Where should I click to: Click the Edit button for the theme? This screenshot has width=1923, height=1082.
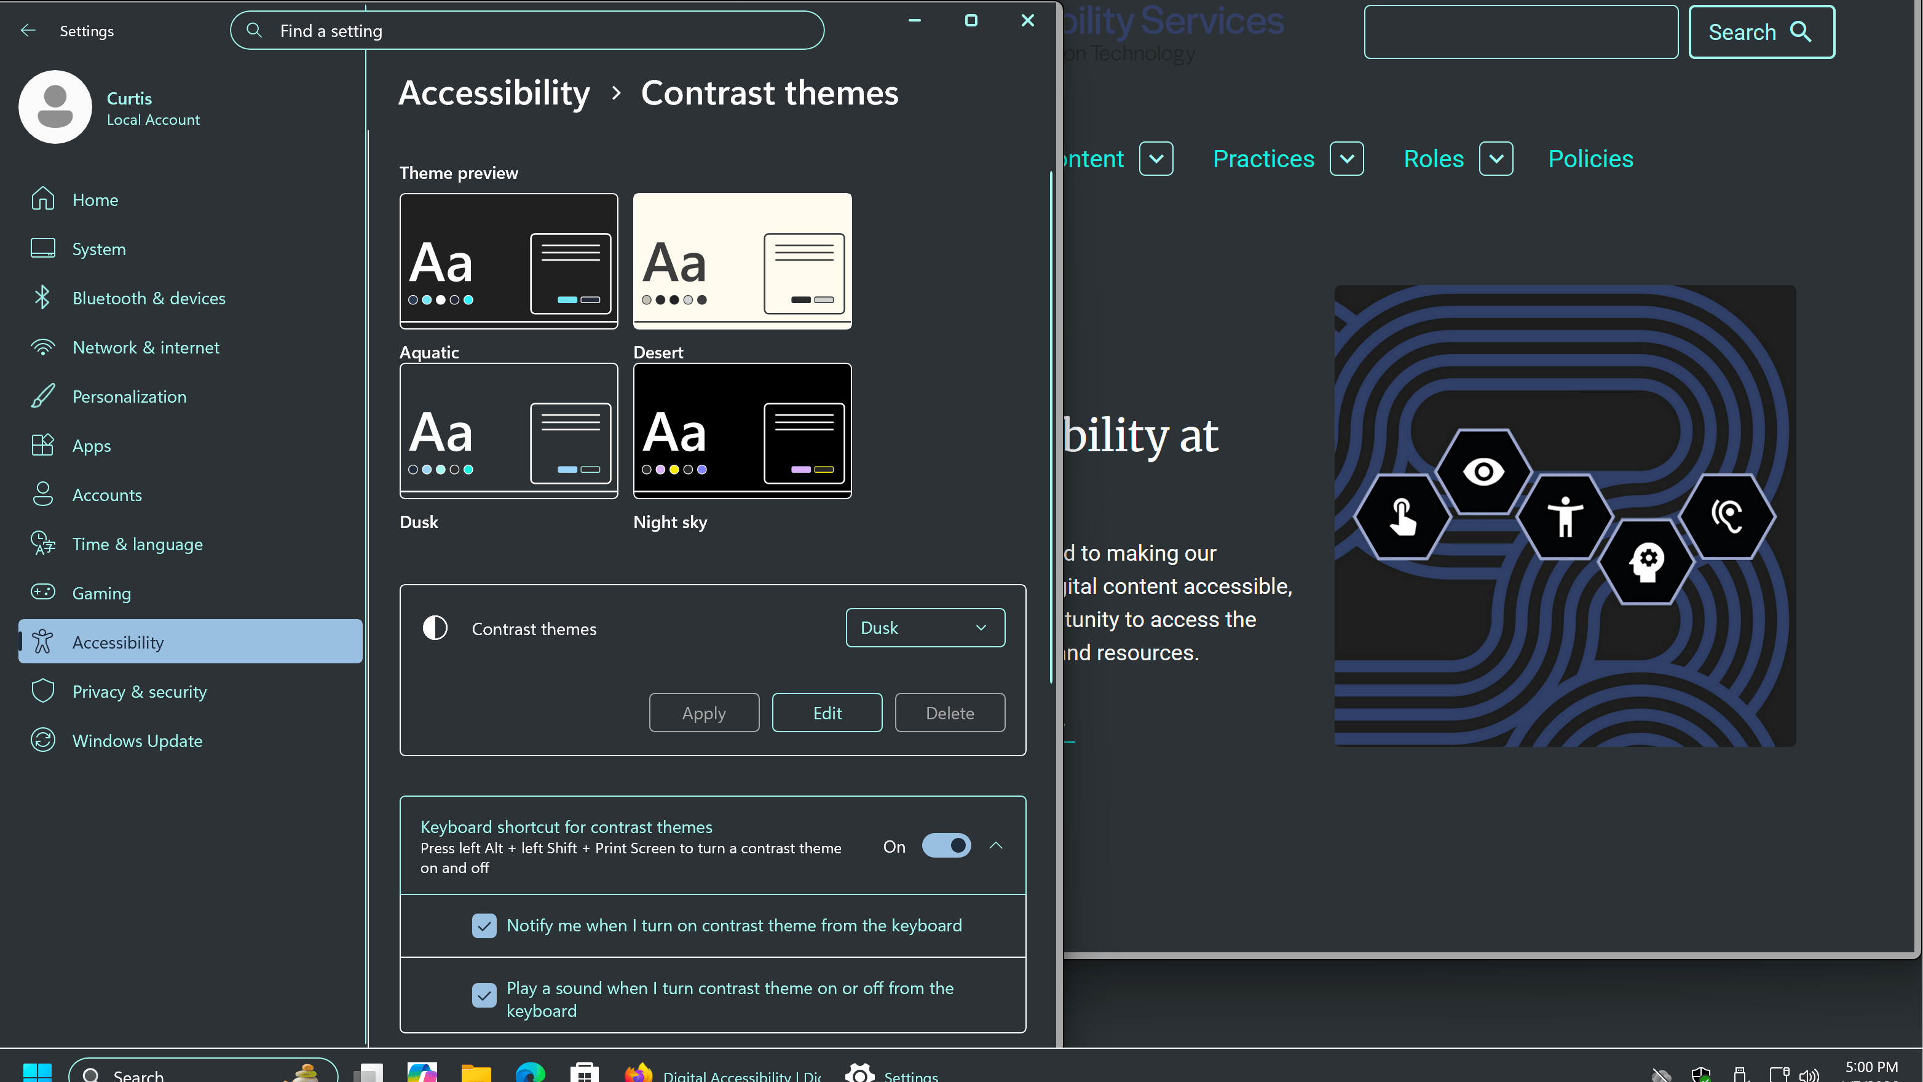[x=827, y=713]
